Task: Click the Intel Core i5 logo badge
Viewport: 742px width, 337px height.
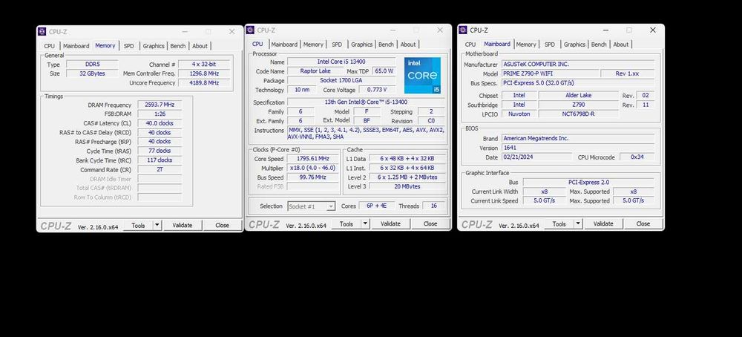Action: (x=423, y=75)
